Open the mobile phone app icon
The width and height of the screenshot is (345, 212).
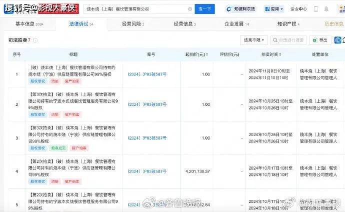click(x=315, y=9)
